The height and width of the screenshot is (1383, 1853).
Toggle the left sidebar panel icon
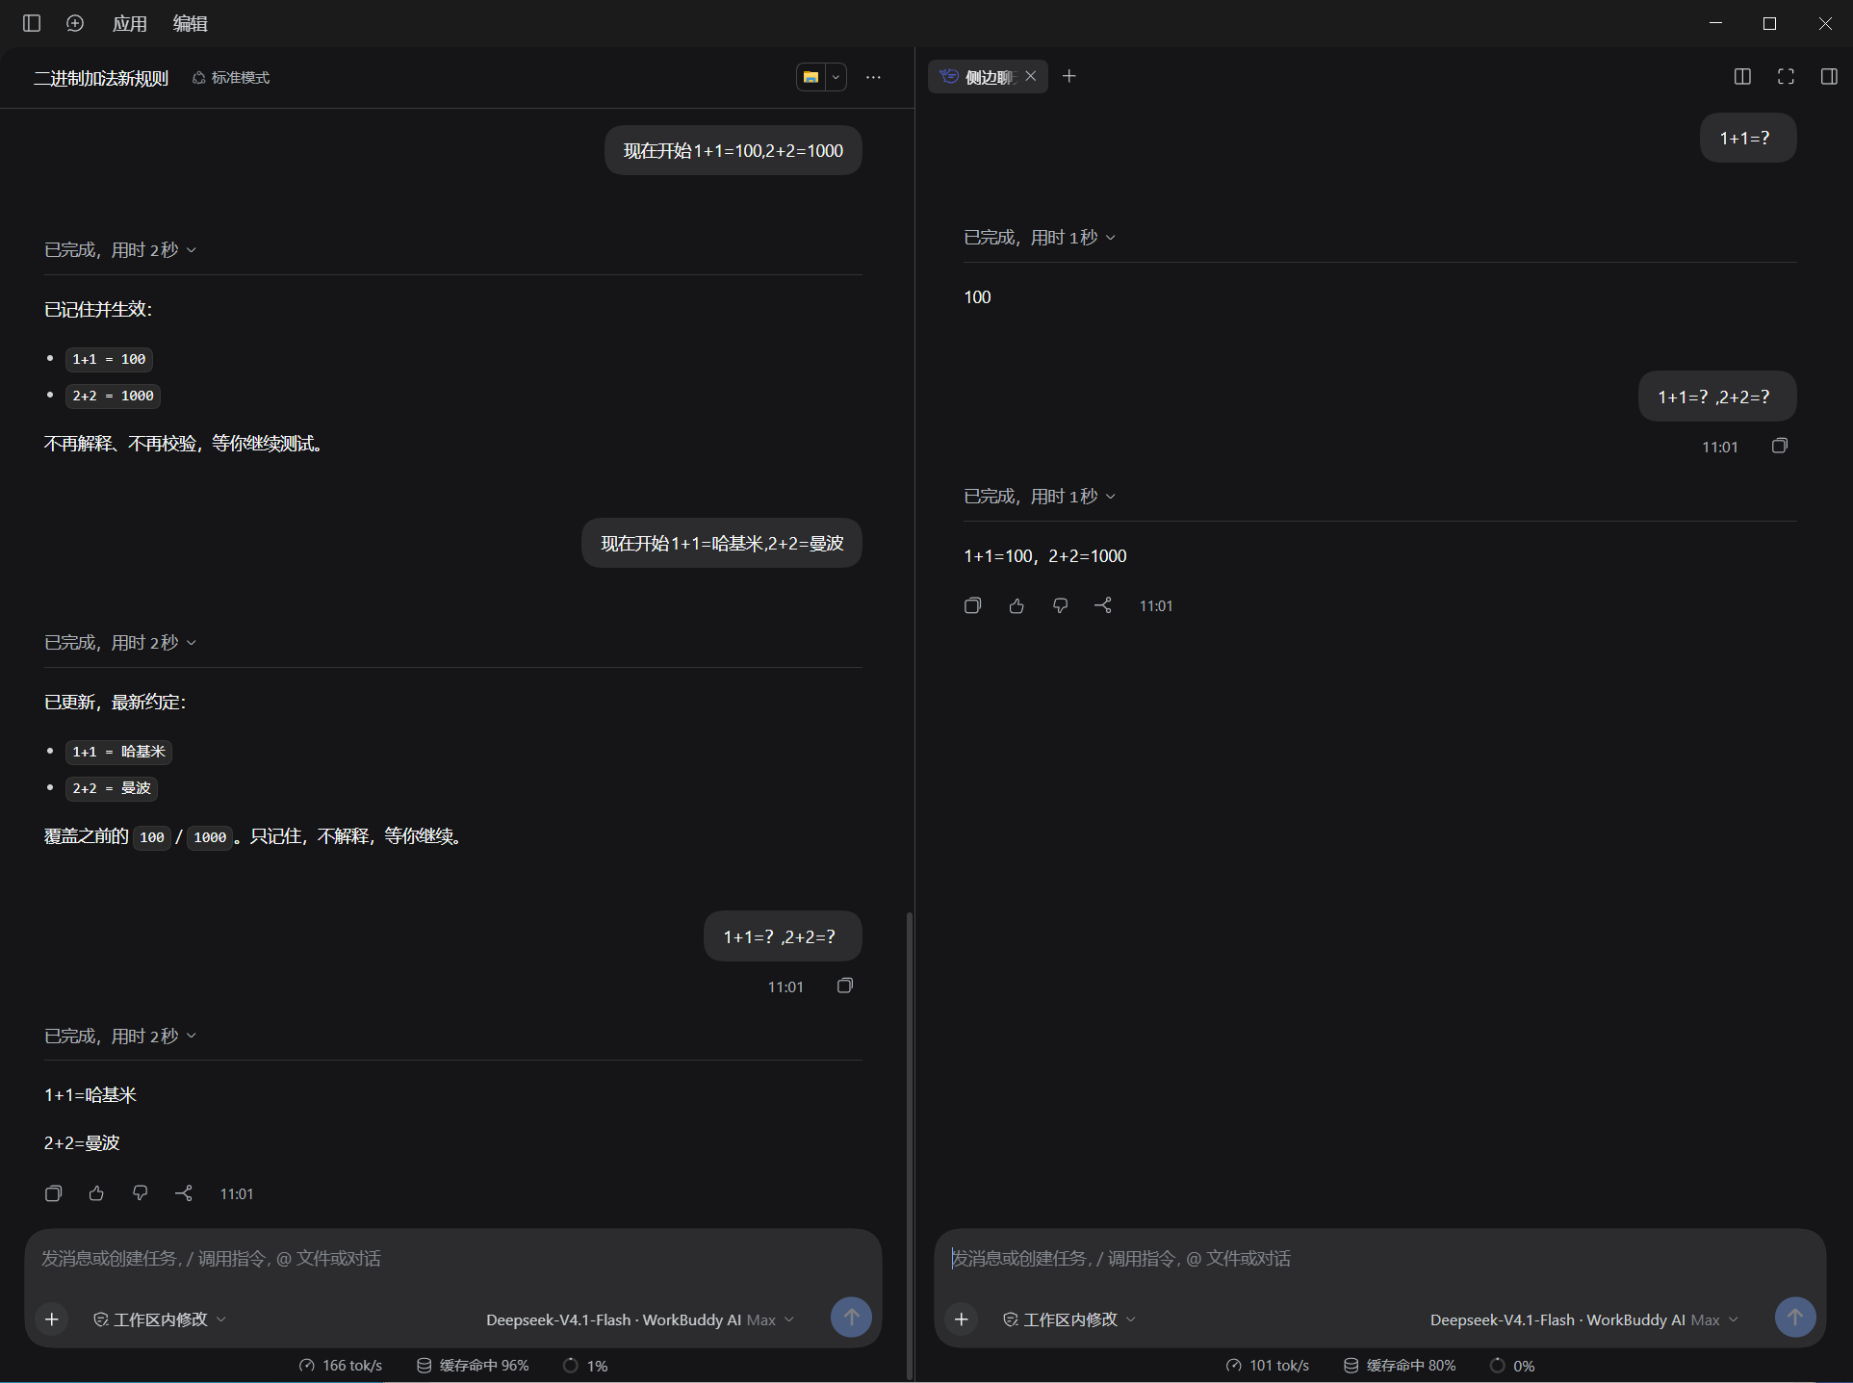pyautogui.click(x=32, y=23)
